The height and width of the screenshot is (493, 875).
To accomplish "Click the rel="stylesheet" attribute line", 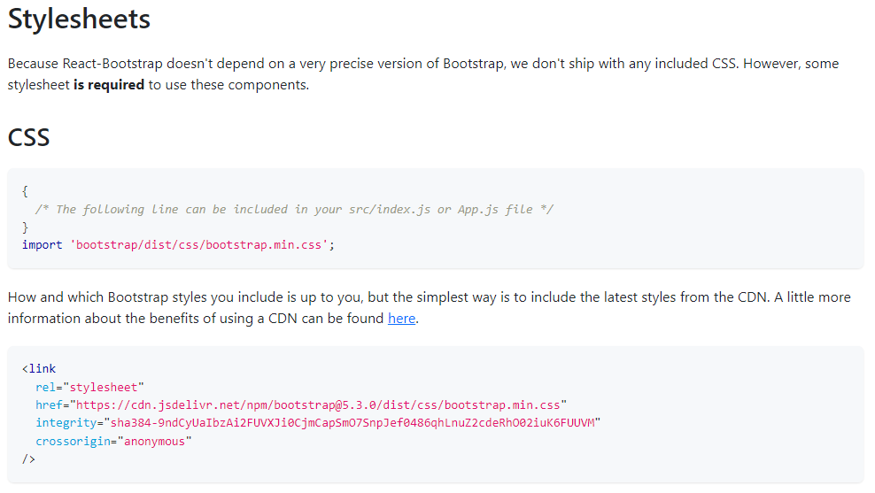I will pyautogui.click(x=89, y=387).
